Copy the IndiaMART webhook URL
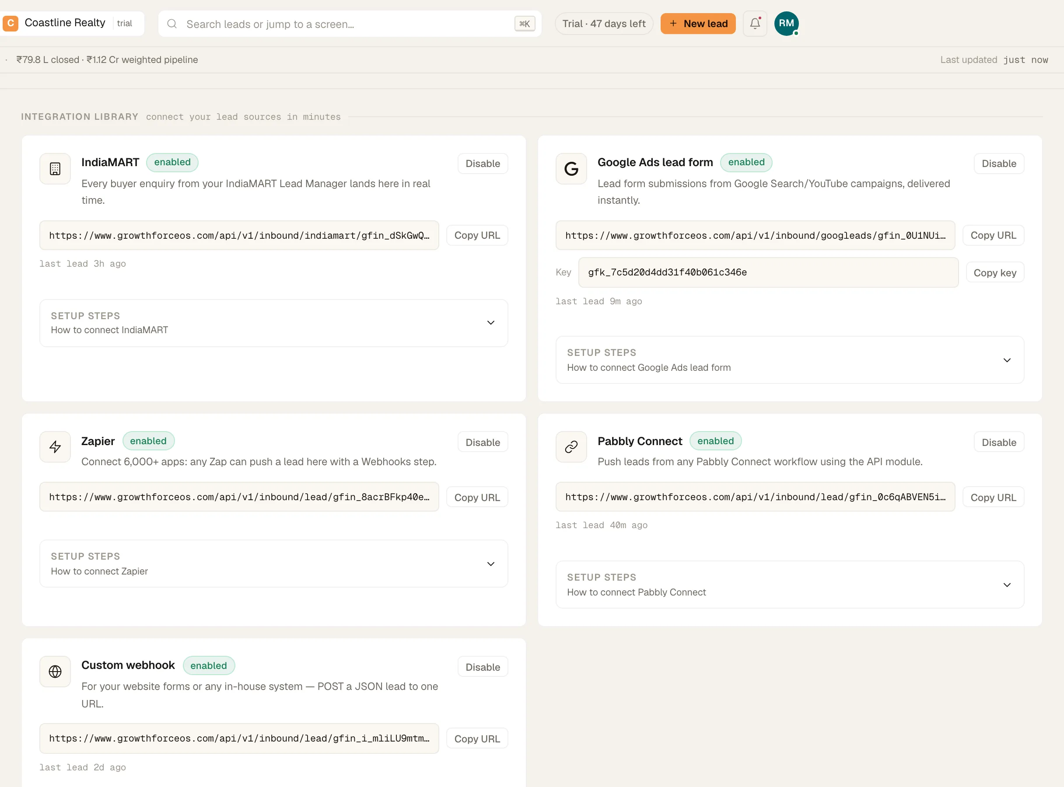1064x787 pixels. (477, 235)
